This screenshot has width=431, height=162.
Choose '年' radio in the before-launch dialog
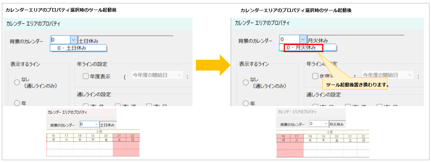click(17, 103)
